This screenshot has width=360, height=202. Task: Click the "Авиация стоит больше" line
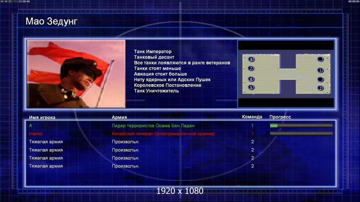click(x=160, y=74)
